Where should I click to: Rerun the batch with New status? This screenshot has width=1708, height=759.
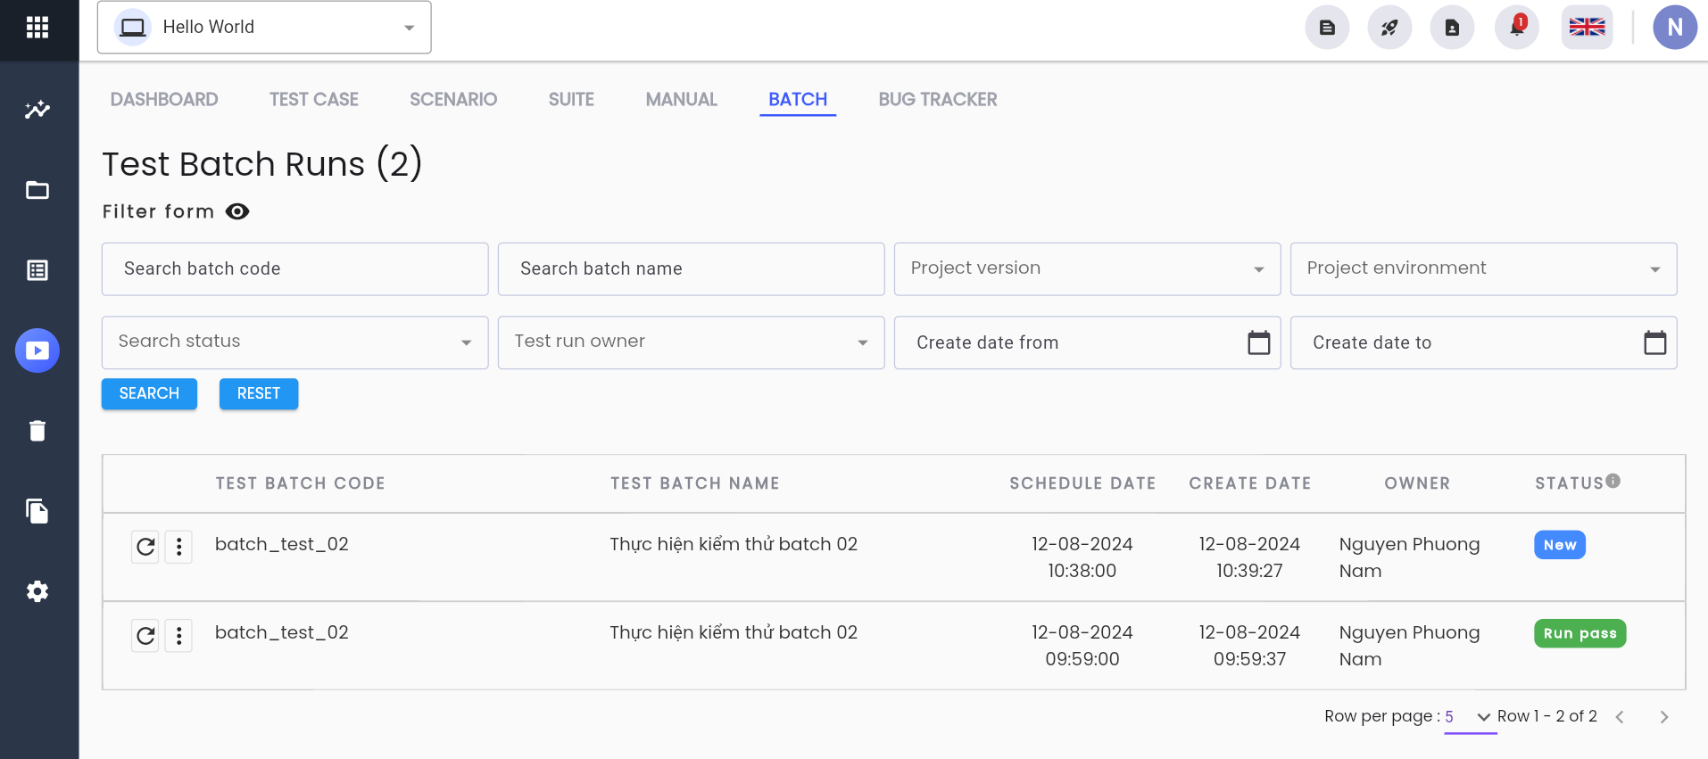tap(145, 546)
